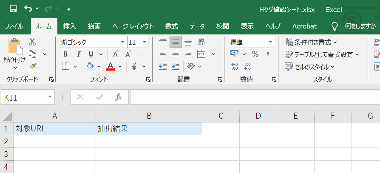
Task: Toggle underline formatting
Action: tap(91, 54)
